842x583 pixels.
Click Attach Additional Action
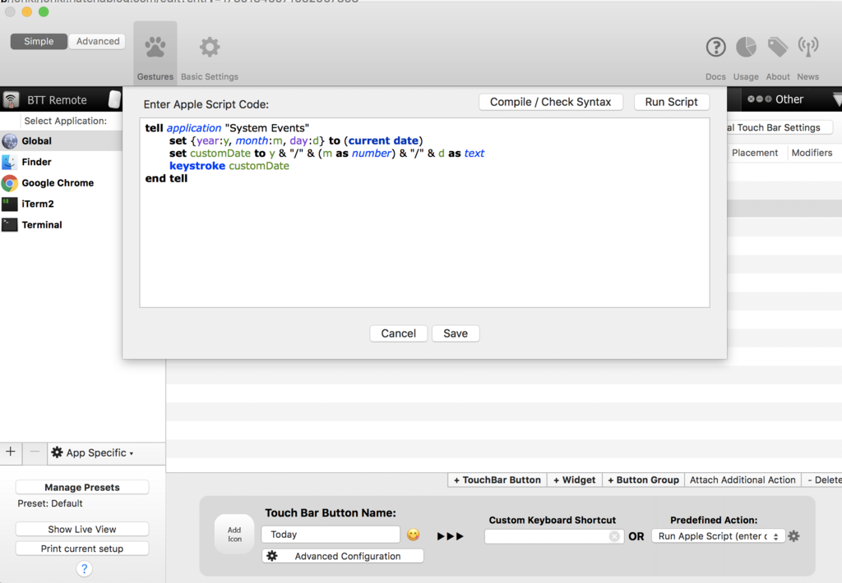click(x=743, y=480)
